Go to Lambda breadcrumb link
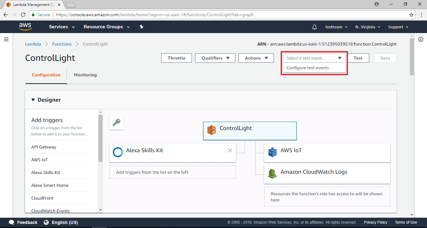Image resolution: width=427 pixels, height=228 pixels. click(33, 44)
